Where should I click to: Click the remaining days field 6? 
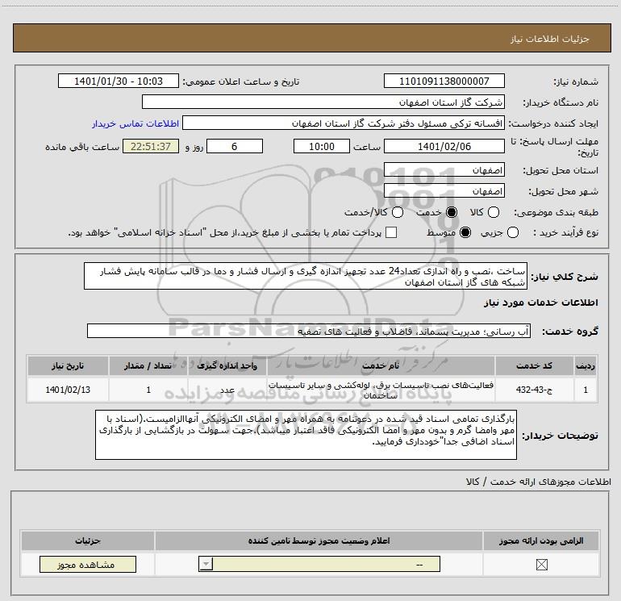pyautogui.click(x=235, y=146)
